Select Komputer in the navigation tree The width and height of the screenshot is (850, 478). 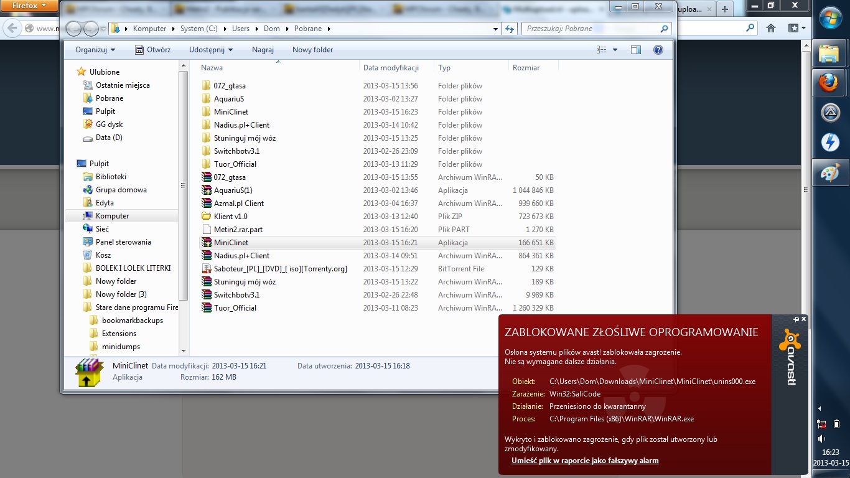click(x=112, y=216)
